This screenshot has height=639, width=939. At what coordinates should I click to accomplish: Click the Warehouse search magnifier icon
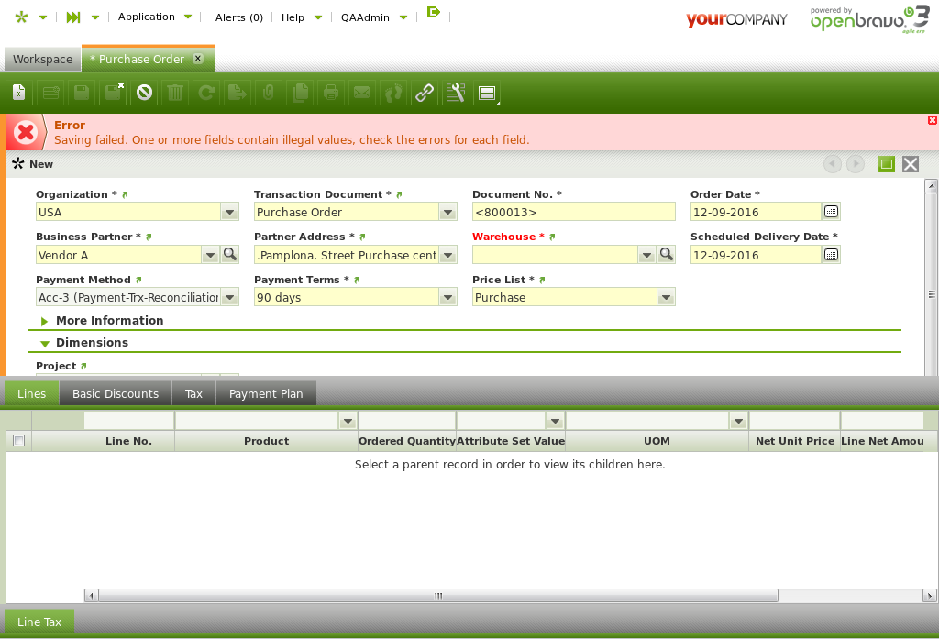667,255
